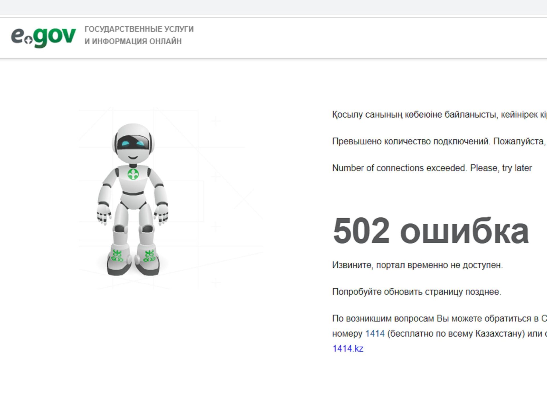The height and width of the screenshot is (410, 547).
Task: Click the gray browser bar at the top
Action: pyautogui.click(x=273, y=7)
